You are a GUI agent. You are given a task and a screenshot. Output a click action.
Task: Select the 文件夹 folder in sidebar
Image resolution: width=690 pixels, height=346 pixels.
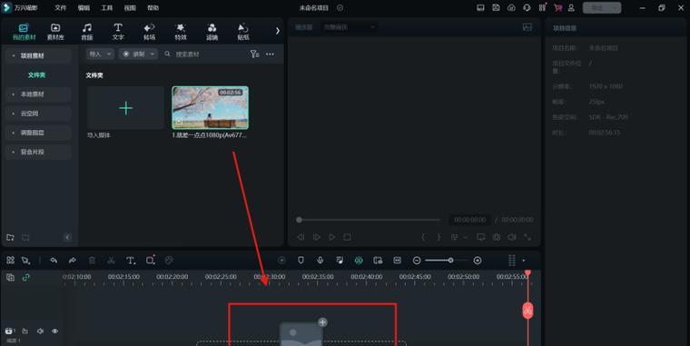click(36, 75)
